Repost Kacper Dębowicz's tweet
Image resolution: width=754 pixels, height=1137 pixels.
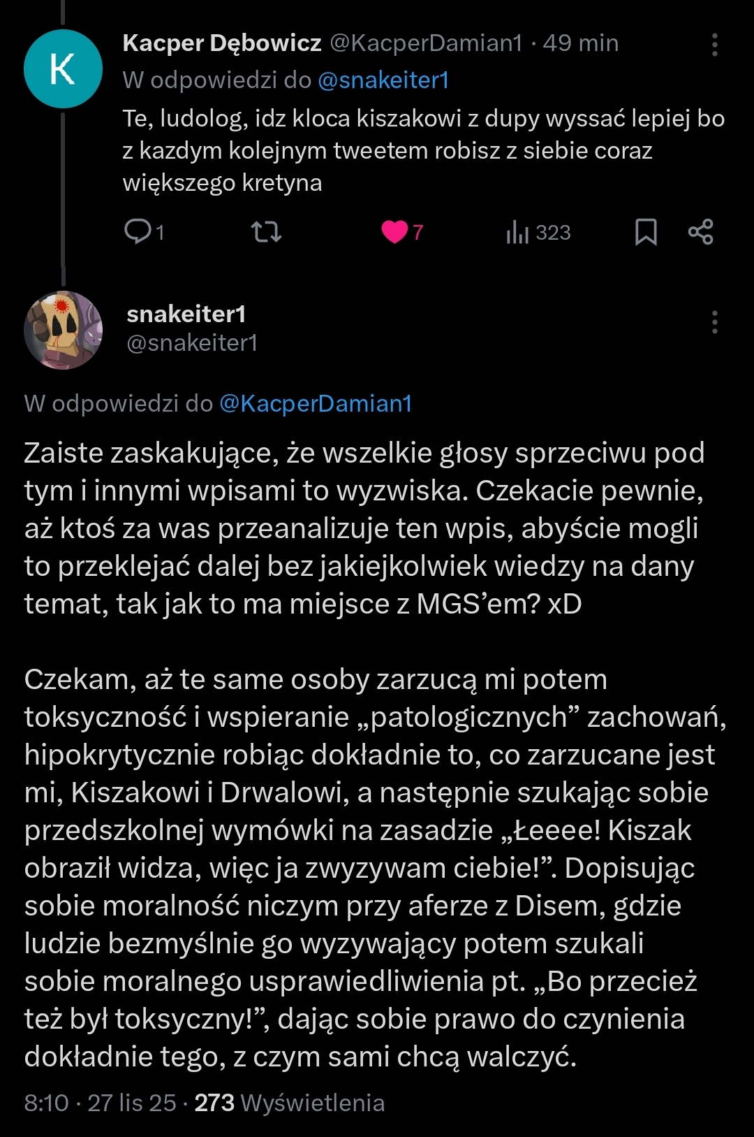pos(266,231)
